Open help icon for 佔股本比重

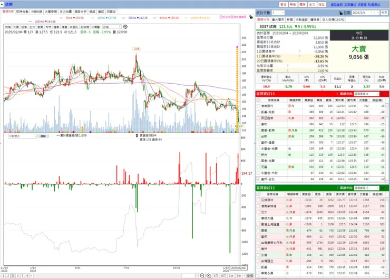[x=288, y=66]
